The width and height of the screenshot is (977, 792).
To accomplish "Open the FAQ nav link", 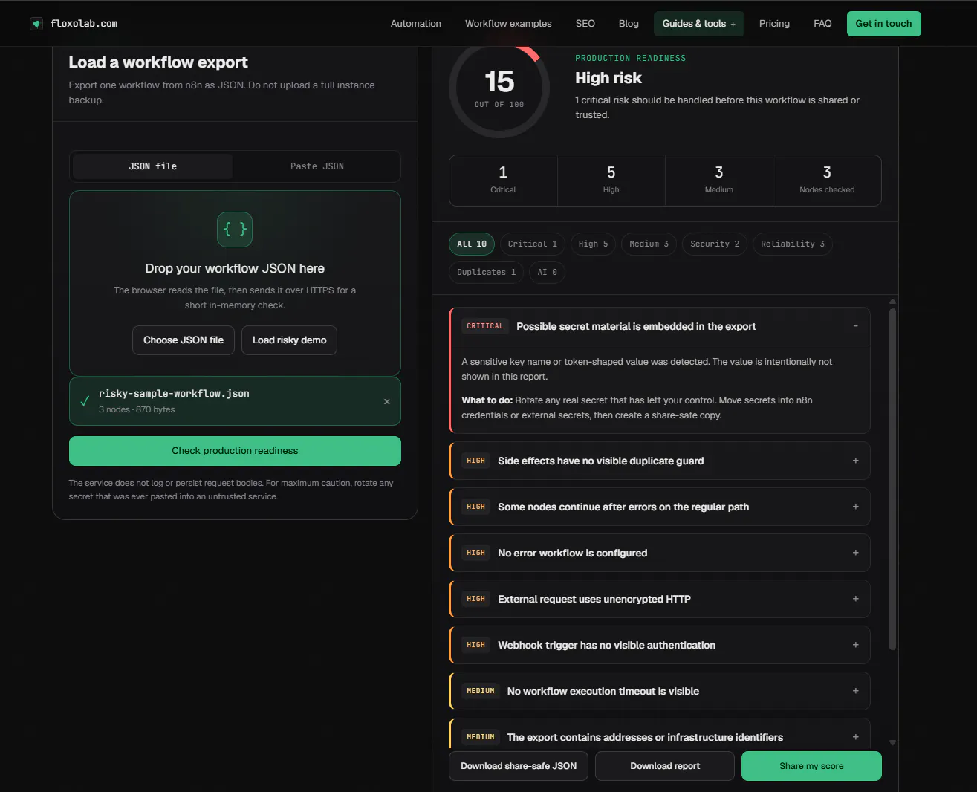I will click(x=822, y=24).
